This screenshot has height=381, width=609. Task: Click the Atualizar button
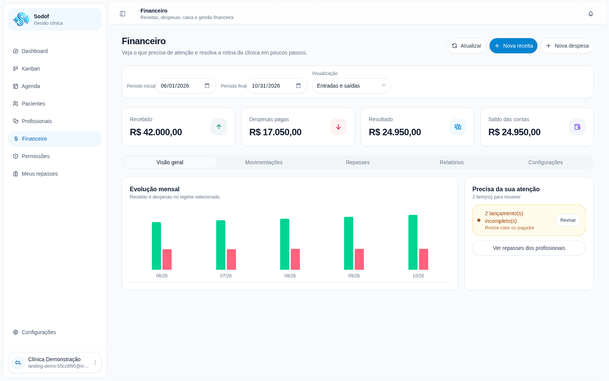coord(466,46)
